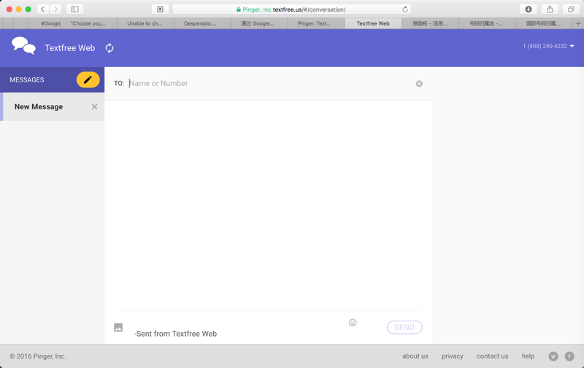Open the Facebook link in the footer
The height and width of the screenshot is (368, 584).
click(x=569, y=356)
